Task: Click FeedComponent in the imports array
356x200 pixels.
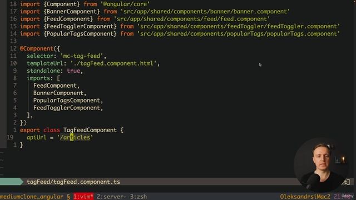Action: pyautogui.click(x=55, y=86)
